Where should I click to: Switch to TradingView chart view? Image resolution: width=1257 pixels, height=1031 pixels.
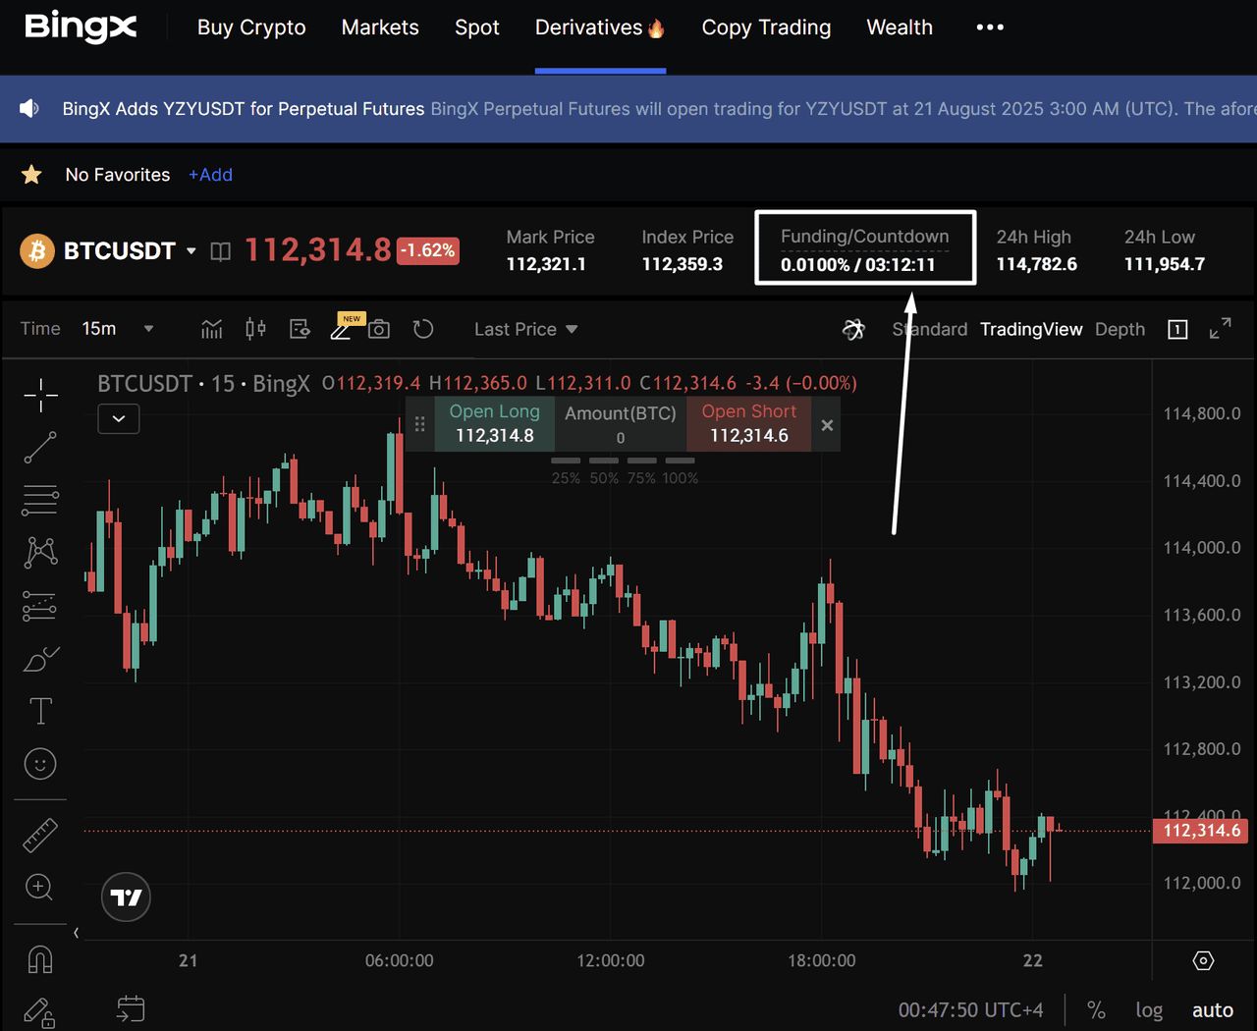(1031, 329)
